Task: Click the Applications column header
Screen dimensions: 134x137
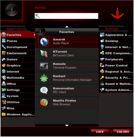Action: [x=17, y=29]
